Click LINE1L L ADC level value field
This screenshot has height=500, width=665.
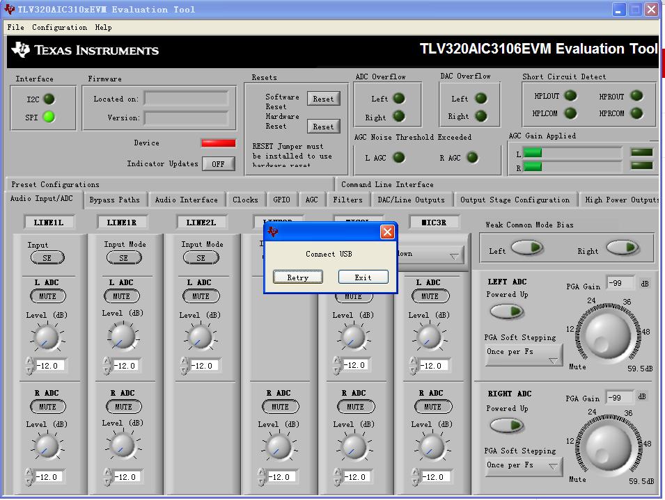coord(49,365)
